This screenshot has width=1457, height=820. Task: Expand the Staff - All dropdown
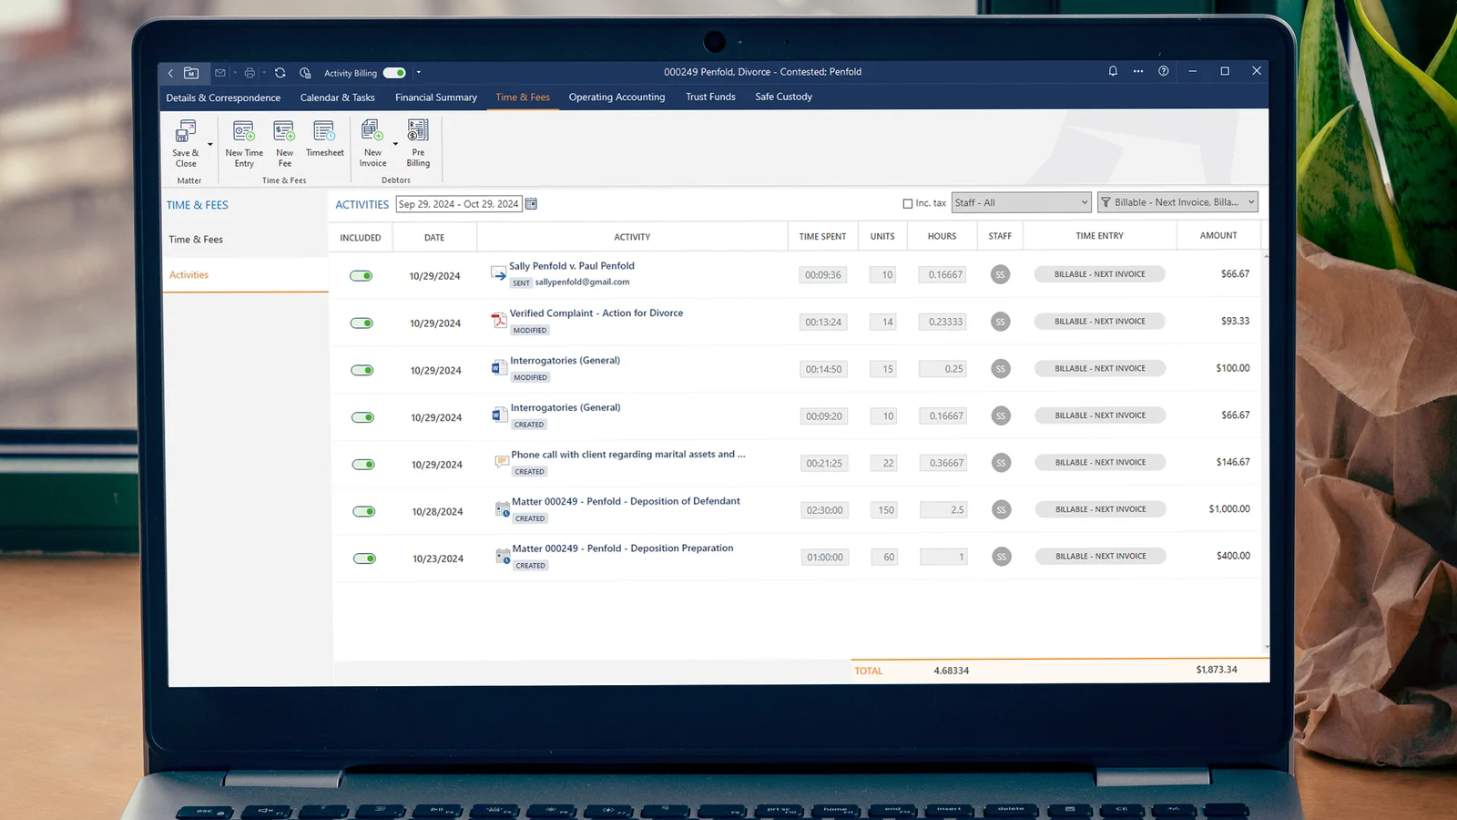pyautogui.click(x=1021, y=202)
